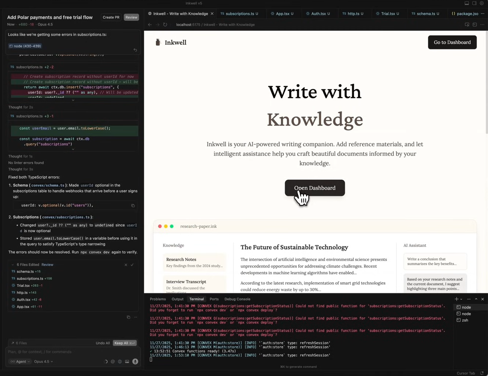Viewport: 488px width, 376px height.
Task: Click Keep All changes
Action: tap(125, 343)
